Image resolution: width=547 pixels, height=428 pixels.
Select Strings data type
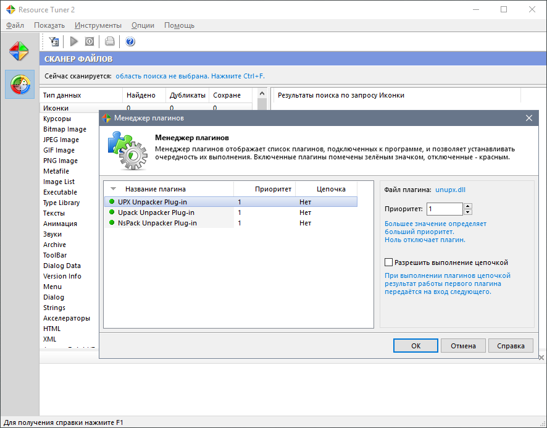click(x=54, y=307)
